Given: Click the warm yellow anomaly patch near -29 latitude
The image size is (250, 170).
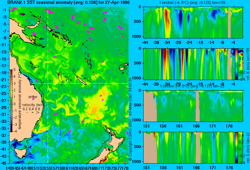Looking at the screenshot, I should point(95,109).
